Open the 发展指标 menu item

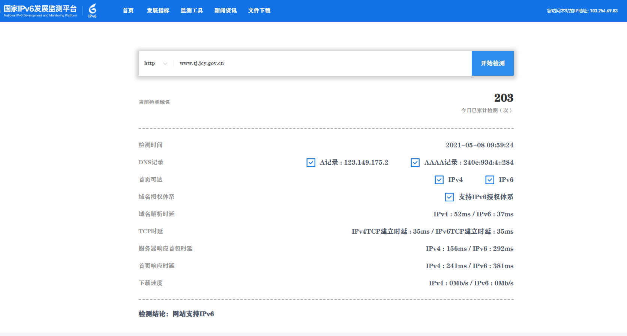158,10
